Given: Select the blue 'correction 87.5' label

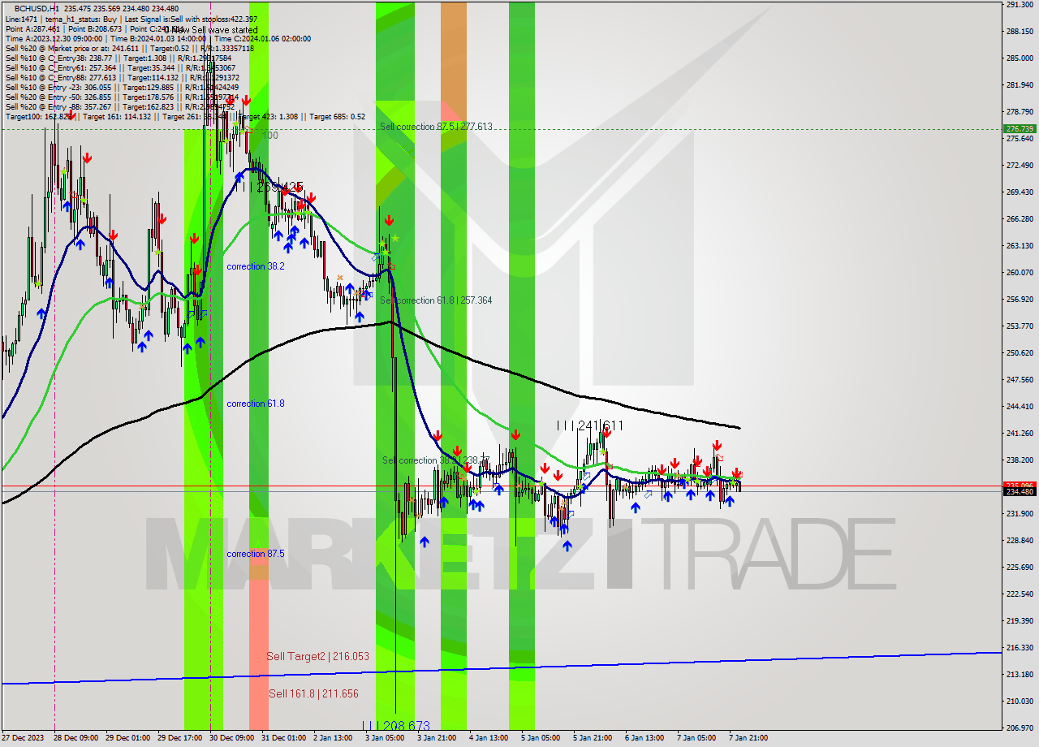Looking at the screenshot, I should (256, 554).
